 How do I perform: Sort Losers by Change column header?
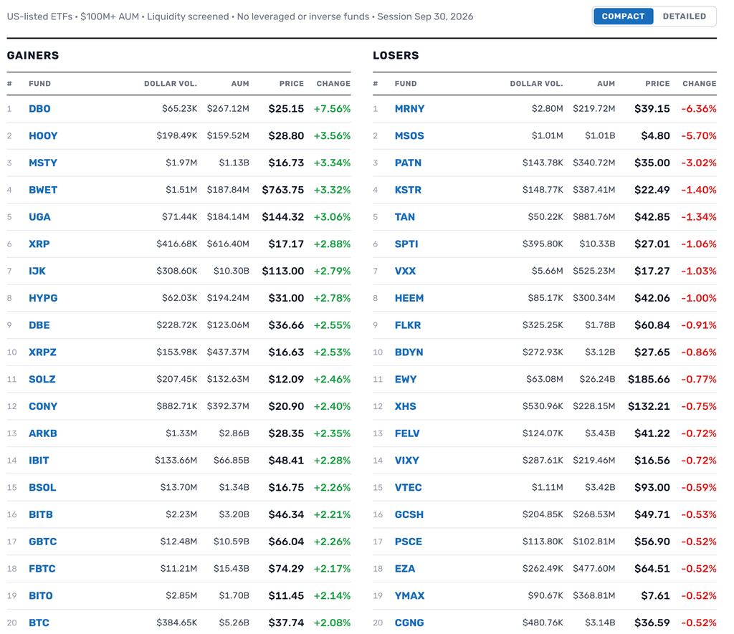coord(700,84)
